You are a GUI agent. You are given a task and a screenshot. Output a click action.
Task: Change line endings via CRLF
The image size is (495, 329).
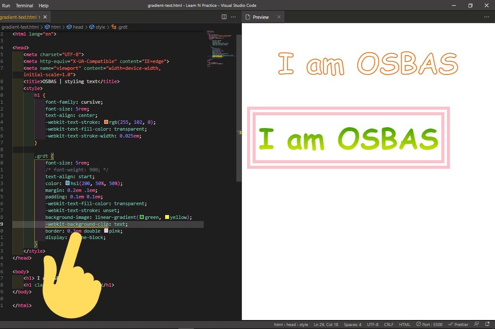389,325
